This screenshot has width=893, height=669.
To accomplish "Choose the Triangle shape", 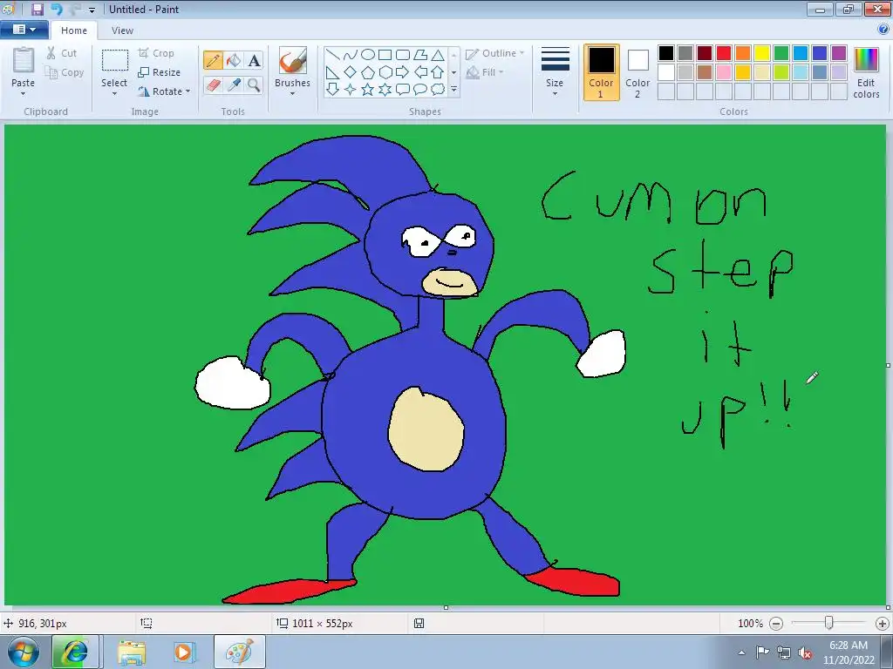I will click(x=438, y=55).
